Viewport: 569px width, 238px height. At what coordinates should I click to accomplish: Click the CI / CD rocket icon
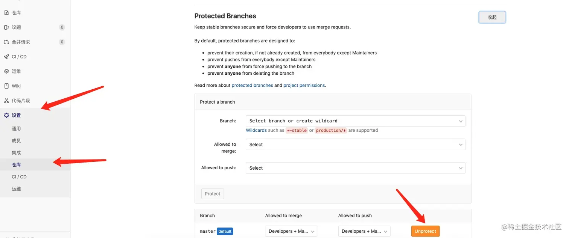pyautogui.click(x=6, y=57)
